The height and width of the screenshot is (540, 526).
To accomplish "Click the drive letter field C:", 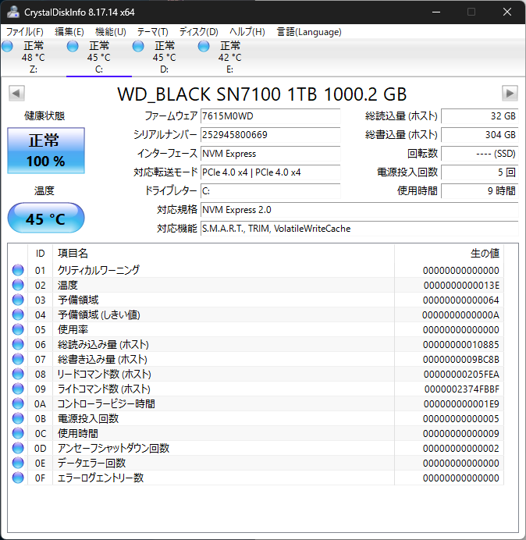I will pos(270,191).
